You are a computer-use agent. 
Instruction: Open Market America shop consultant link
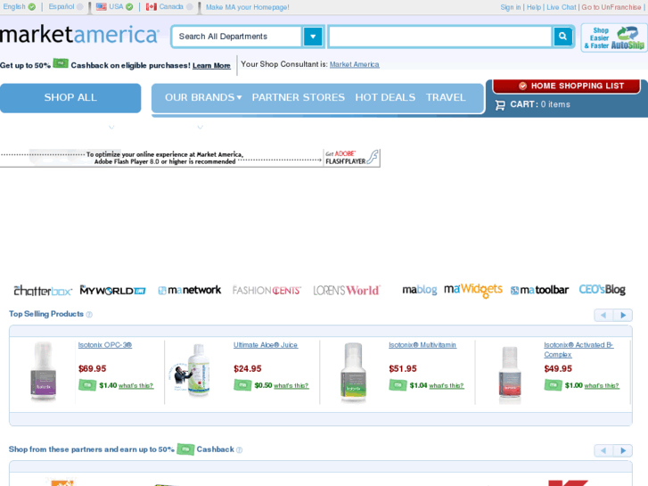pos(354,64)
